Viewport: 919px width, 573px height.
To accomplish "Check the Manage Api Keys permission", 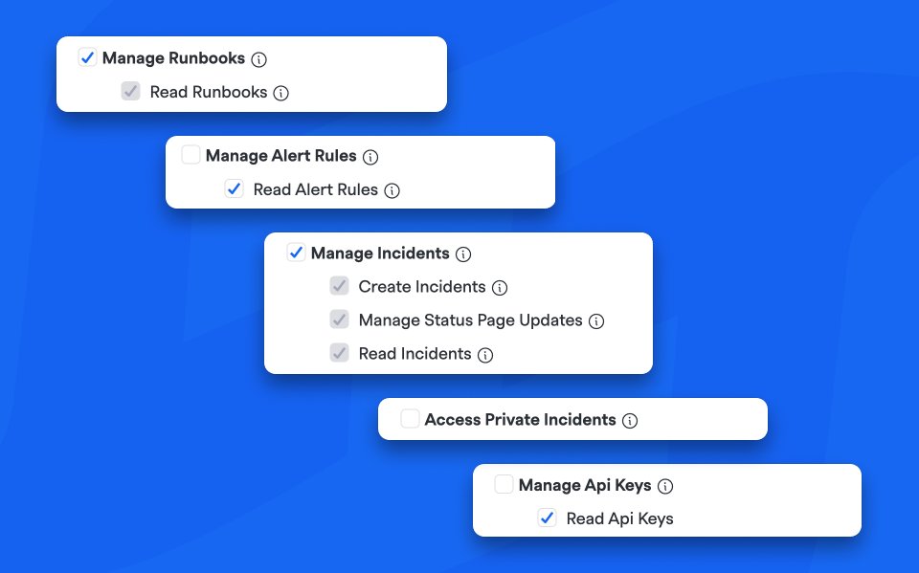I will (x=504, y=485).
